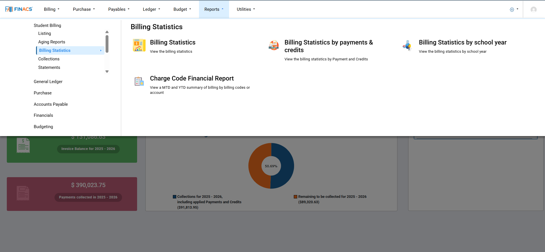545x252 pixels.
Task: Click the invoice balance receipt icon
Action: click(x=23, y=145)
